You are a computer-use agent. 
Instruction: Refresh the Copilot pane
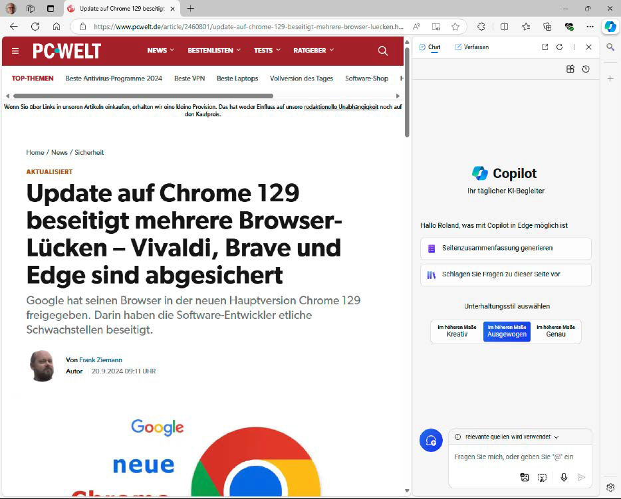tap(559, 47)
